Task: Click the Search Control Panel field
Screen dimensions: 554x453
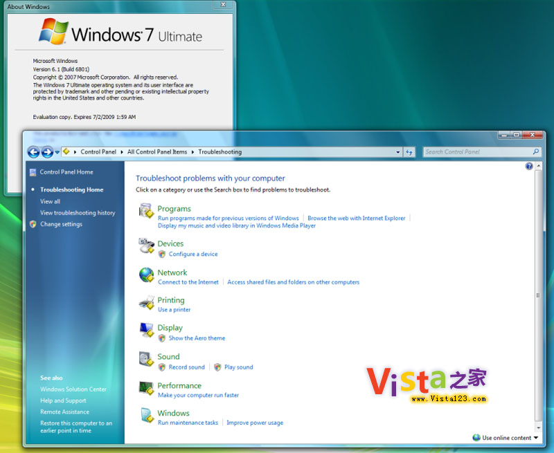Action: 478,152
